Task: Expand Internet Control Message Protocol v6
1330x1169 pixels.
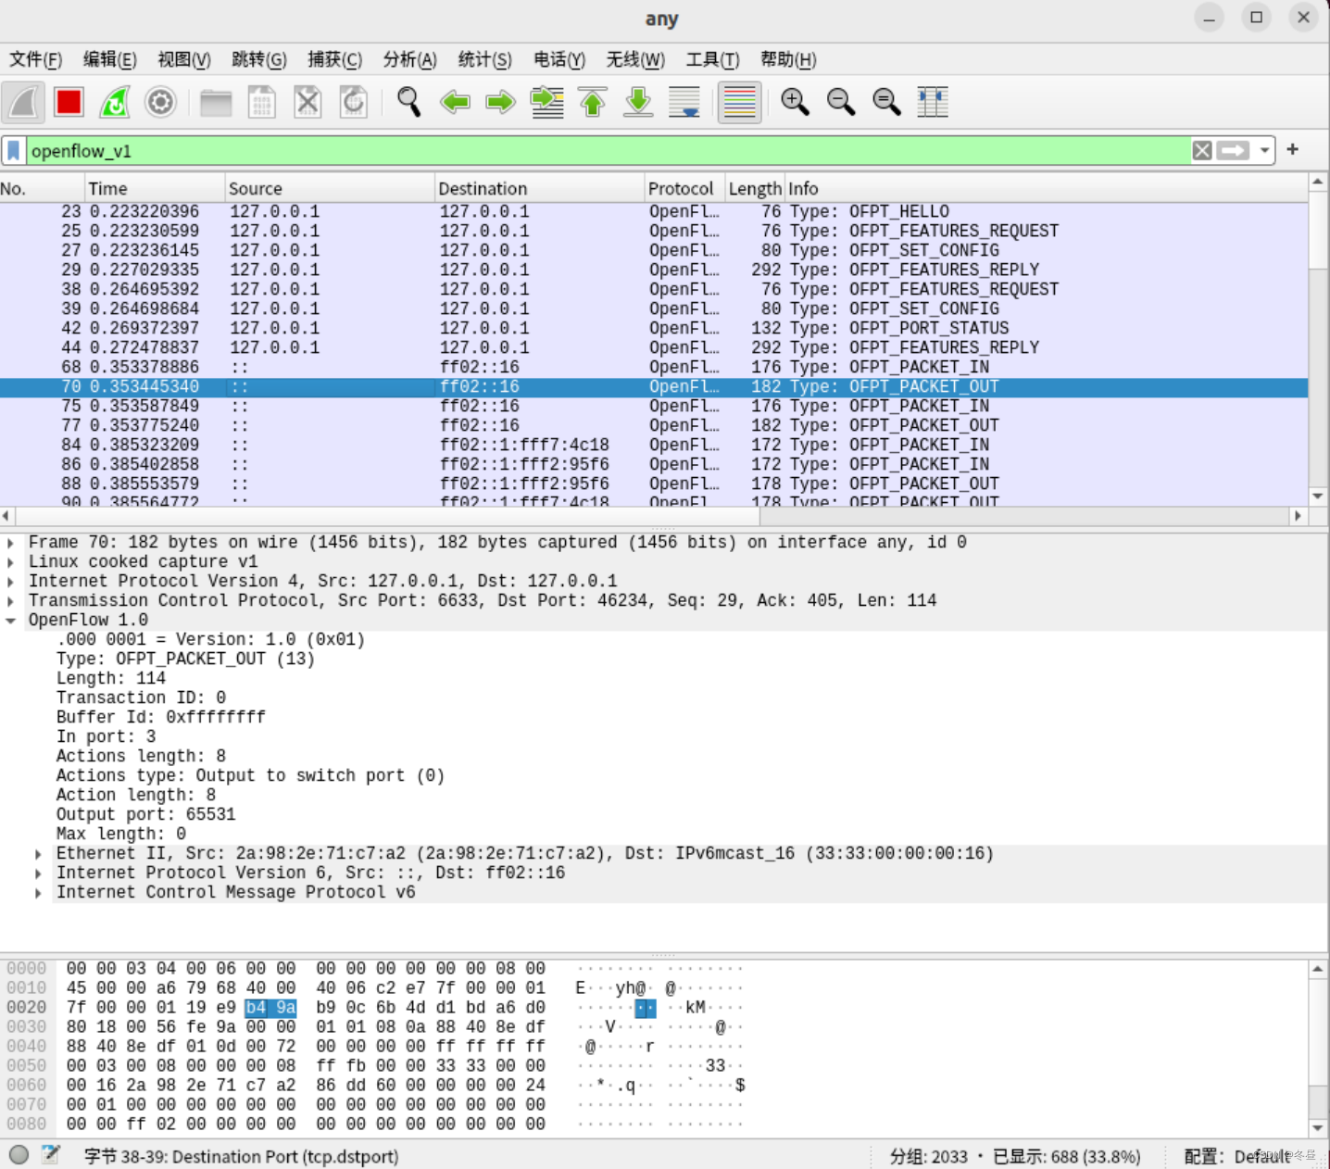Action: point(38,893)
